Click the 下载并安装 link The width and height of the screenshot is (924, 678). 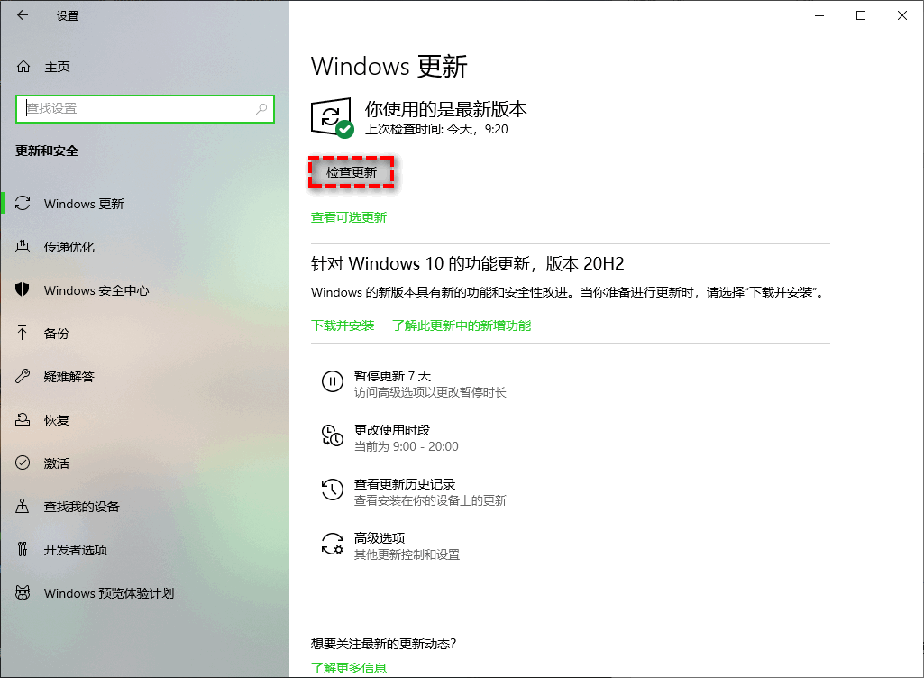point(343,325)
